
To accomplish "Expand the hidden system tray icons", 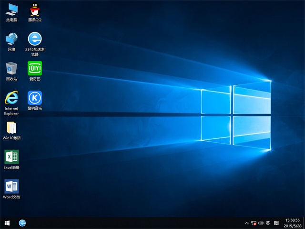I will (246, 223).
